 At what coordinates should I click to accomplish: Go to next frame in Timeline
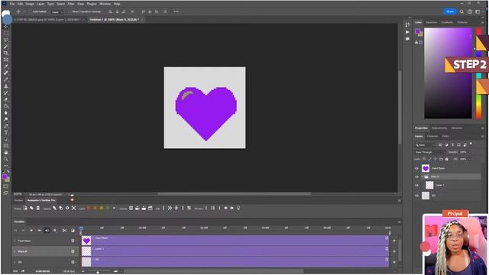[x=39, y=231]
